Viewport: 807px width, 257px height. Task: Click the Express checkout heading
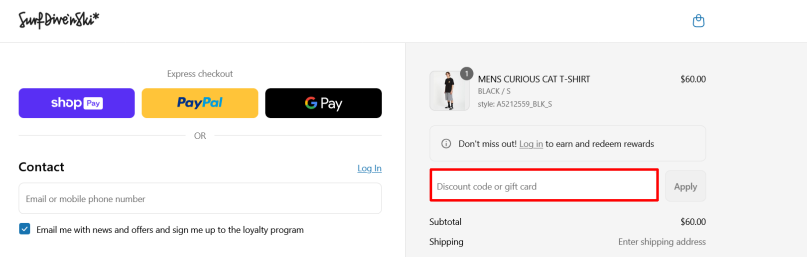click(x=200, y=74)
